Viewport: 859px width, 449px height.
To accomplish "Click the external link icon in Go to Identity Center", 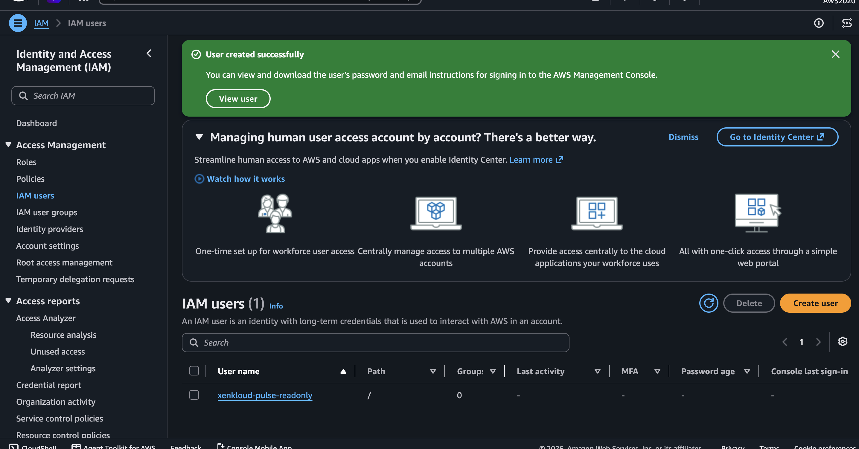I will [821, 137].
